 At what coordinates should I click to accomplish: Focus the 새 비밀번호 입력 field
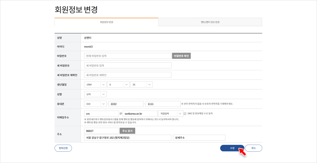click(x=128, y=65)
